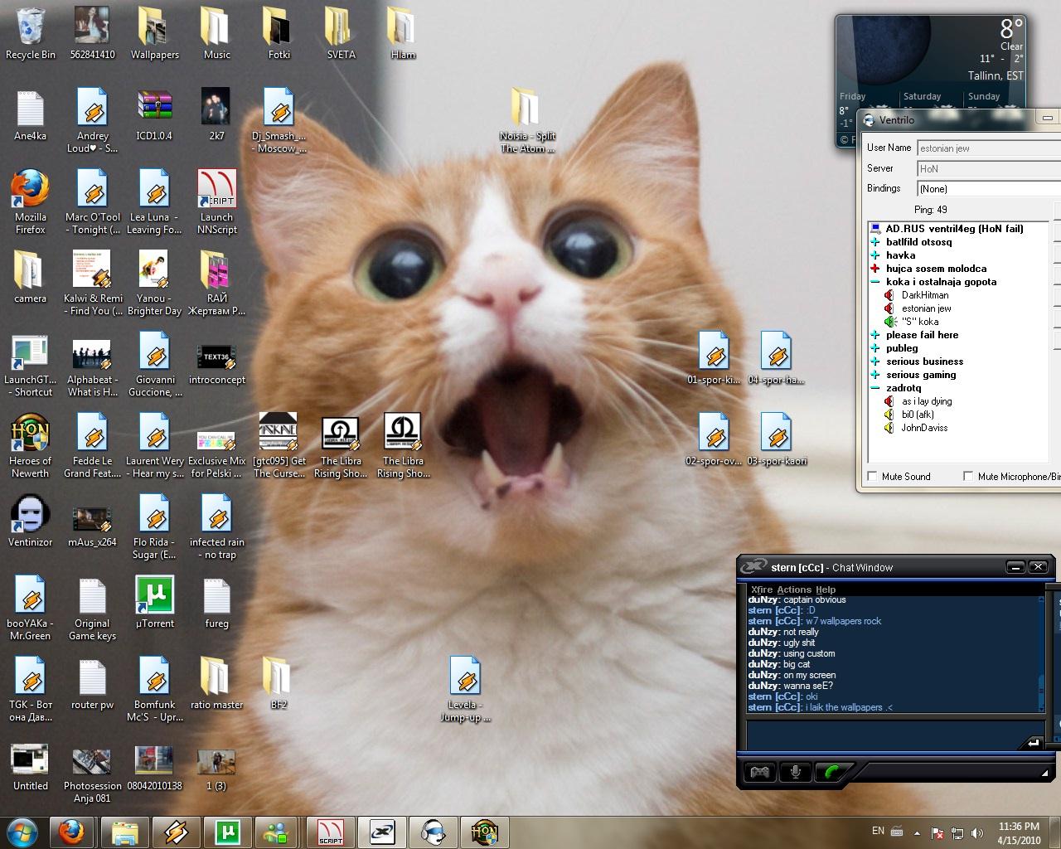Image resolution: width=1061 pixels, height=849 pixels.
Task: Click the Server field in Ventrilo
Action: tap(988, 168)
